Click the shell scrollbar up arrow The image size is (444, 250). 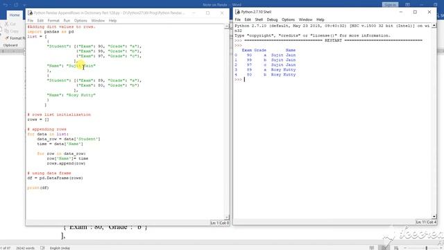[434, 26]
